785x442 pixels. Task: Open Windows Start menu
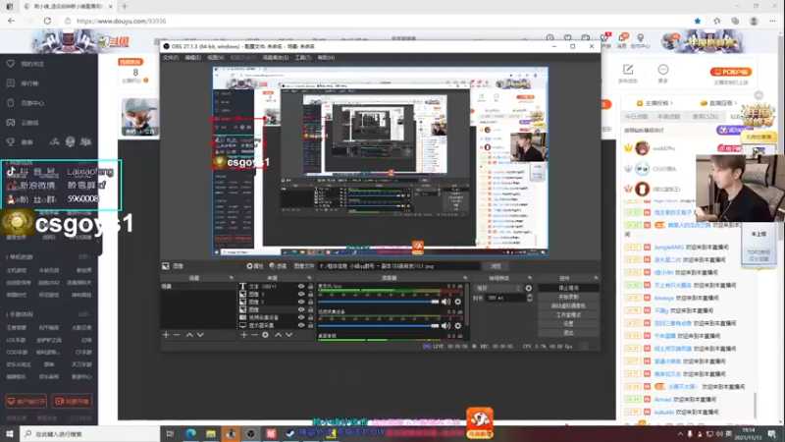(x=10, y=434)
